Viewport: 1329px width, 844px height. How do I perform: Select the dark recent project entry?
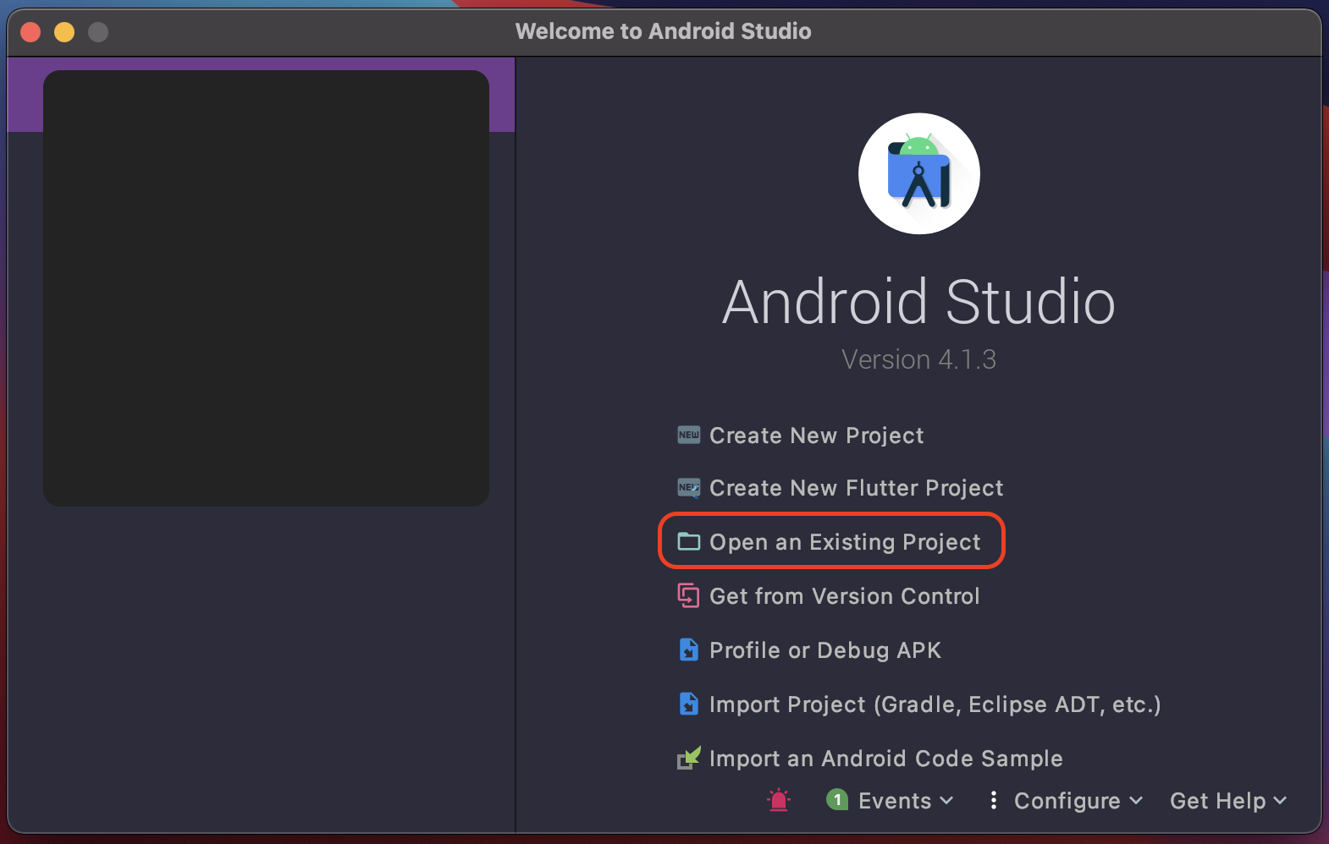[266, 288]
